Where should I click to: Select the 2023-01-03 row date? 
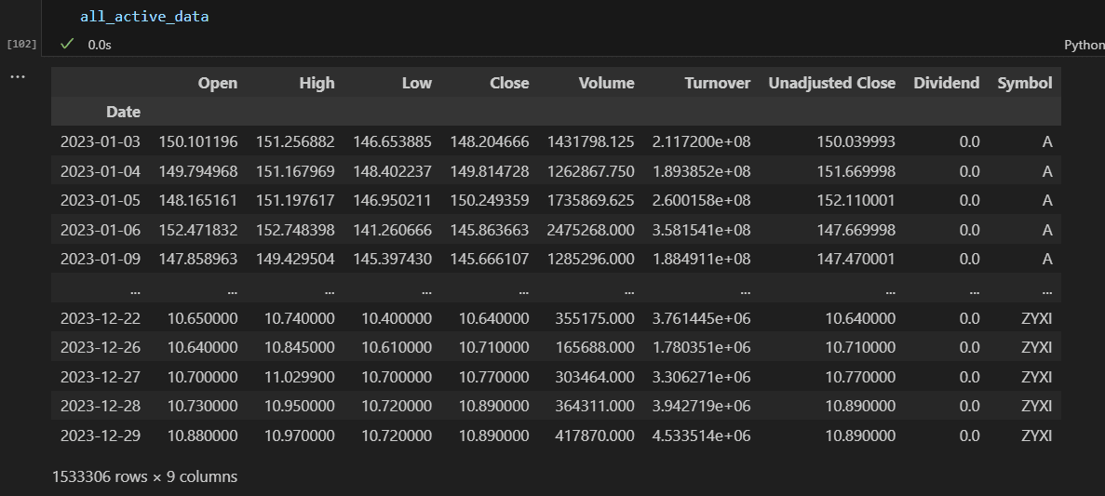coord(100,141)
